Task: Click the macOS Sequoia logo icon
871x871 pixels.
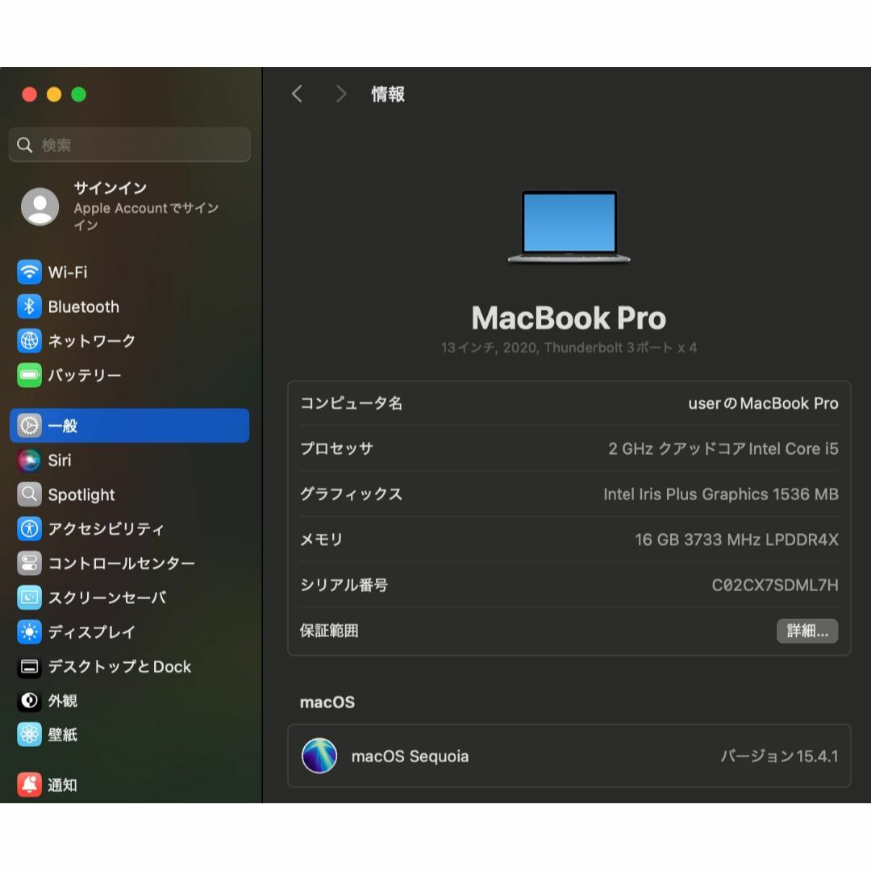Action: [319, 756]
